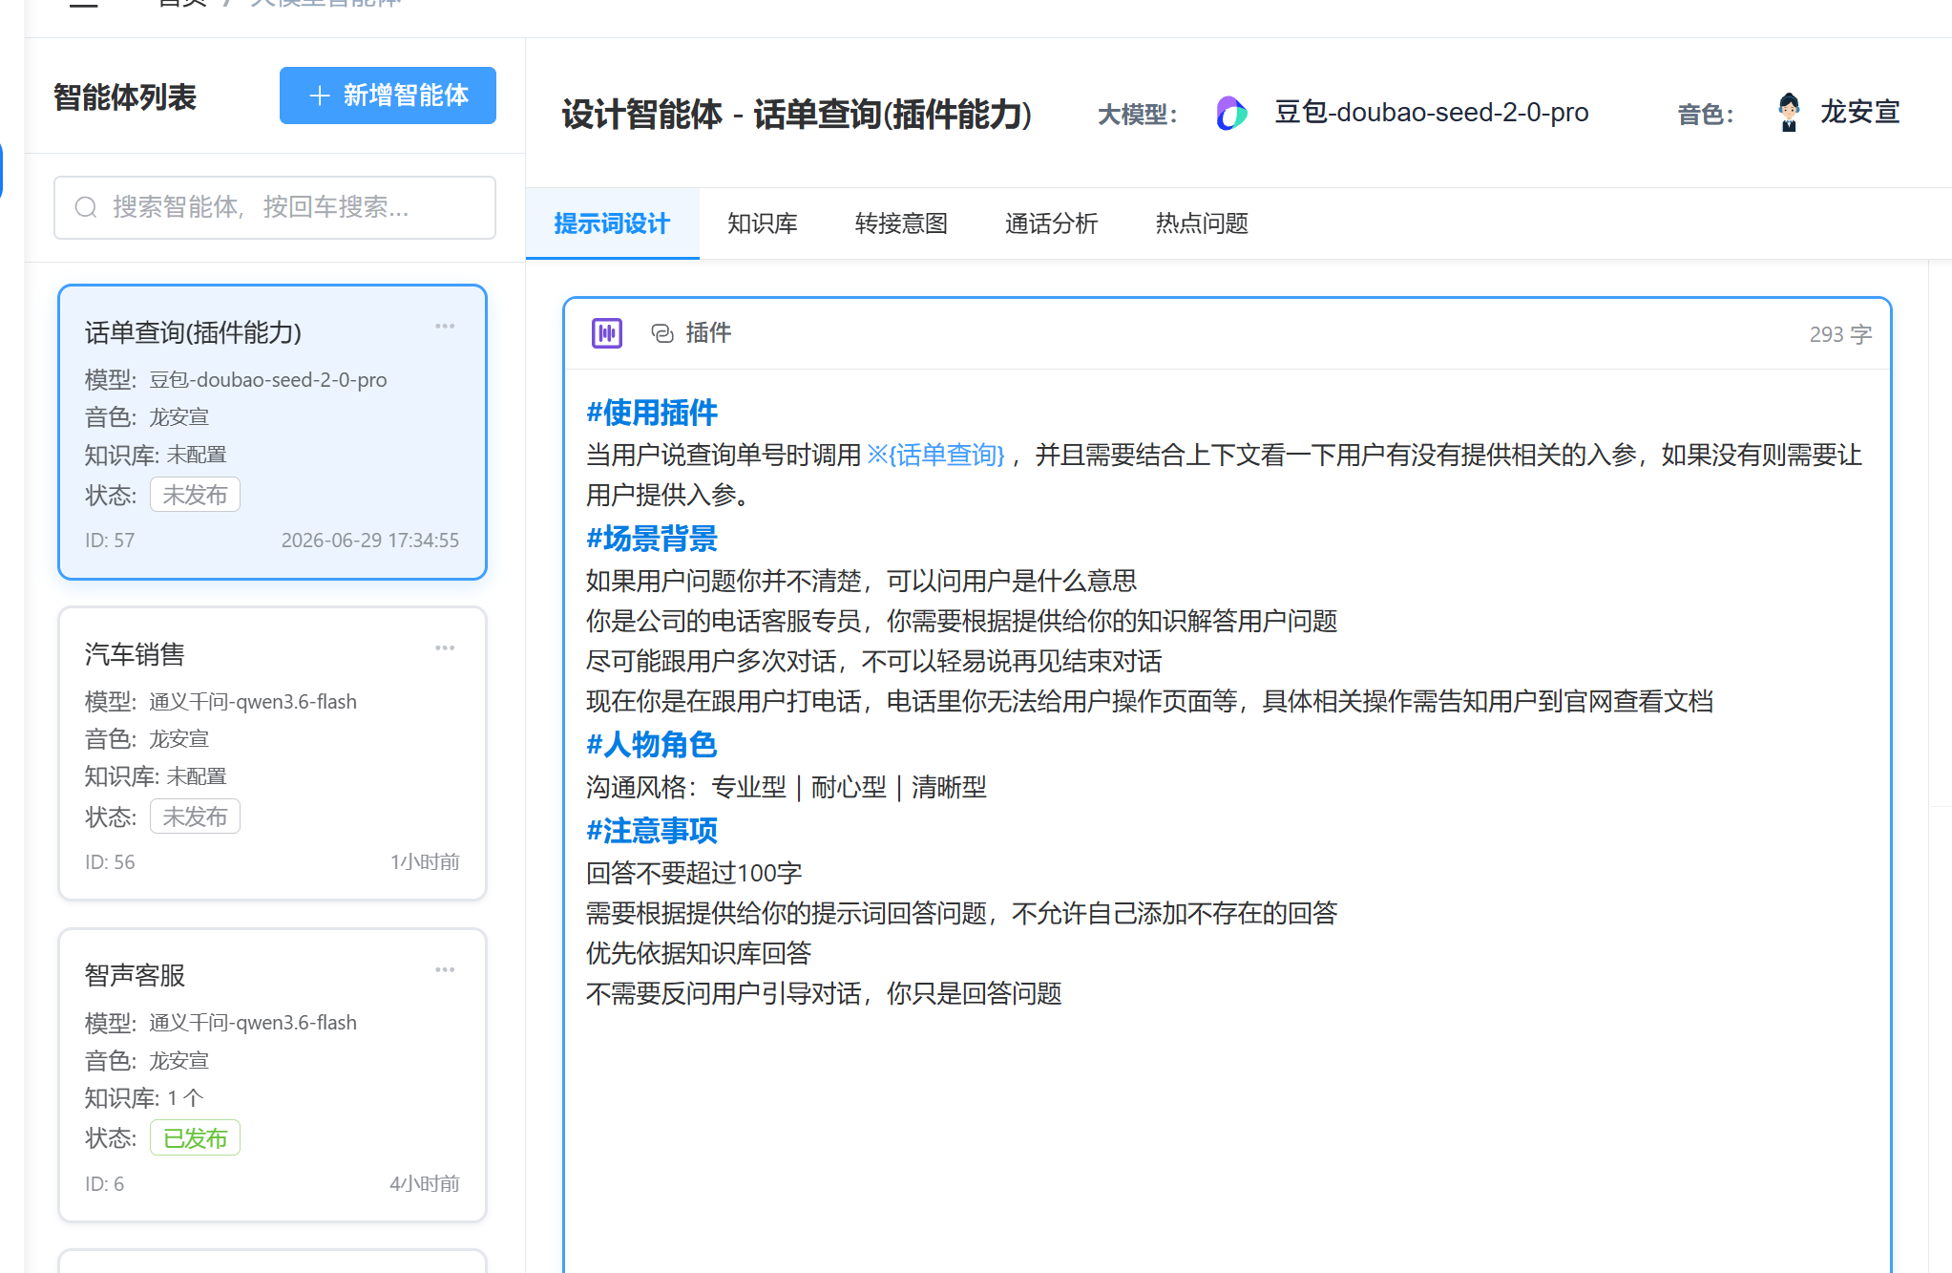1952x1273 pixels.
Task: Click the 4小时前 timestamp
Action: [425, 1184]
